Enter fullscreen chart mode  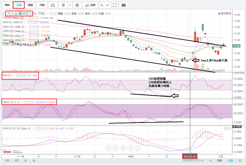coord(115,5)
